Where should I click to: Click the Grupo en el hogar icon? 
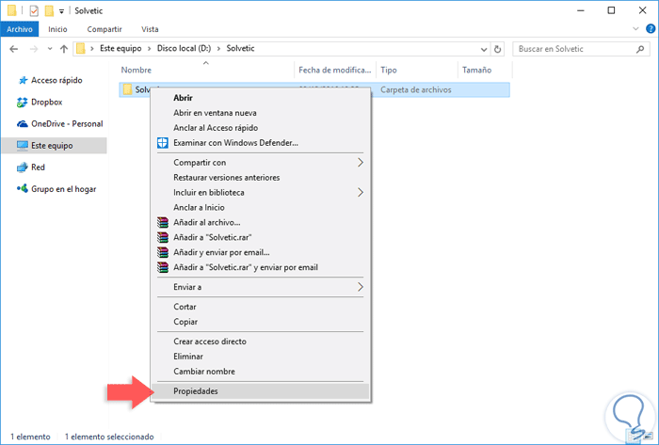click(23, 188)
